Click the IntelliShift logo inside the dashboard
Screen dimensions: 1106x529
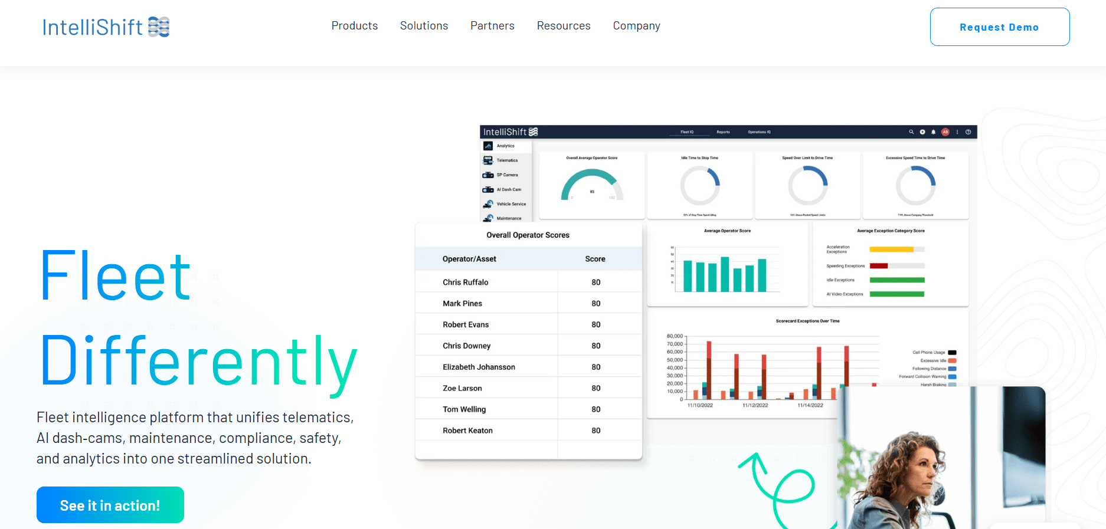pos(511,132)
